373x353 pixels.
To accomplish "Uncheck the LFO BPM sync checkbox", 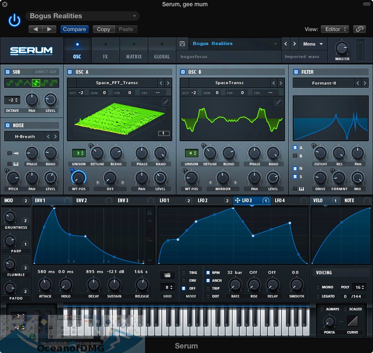I will 208,273.
